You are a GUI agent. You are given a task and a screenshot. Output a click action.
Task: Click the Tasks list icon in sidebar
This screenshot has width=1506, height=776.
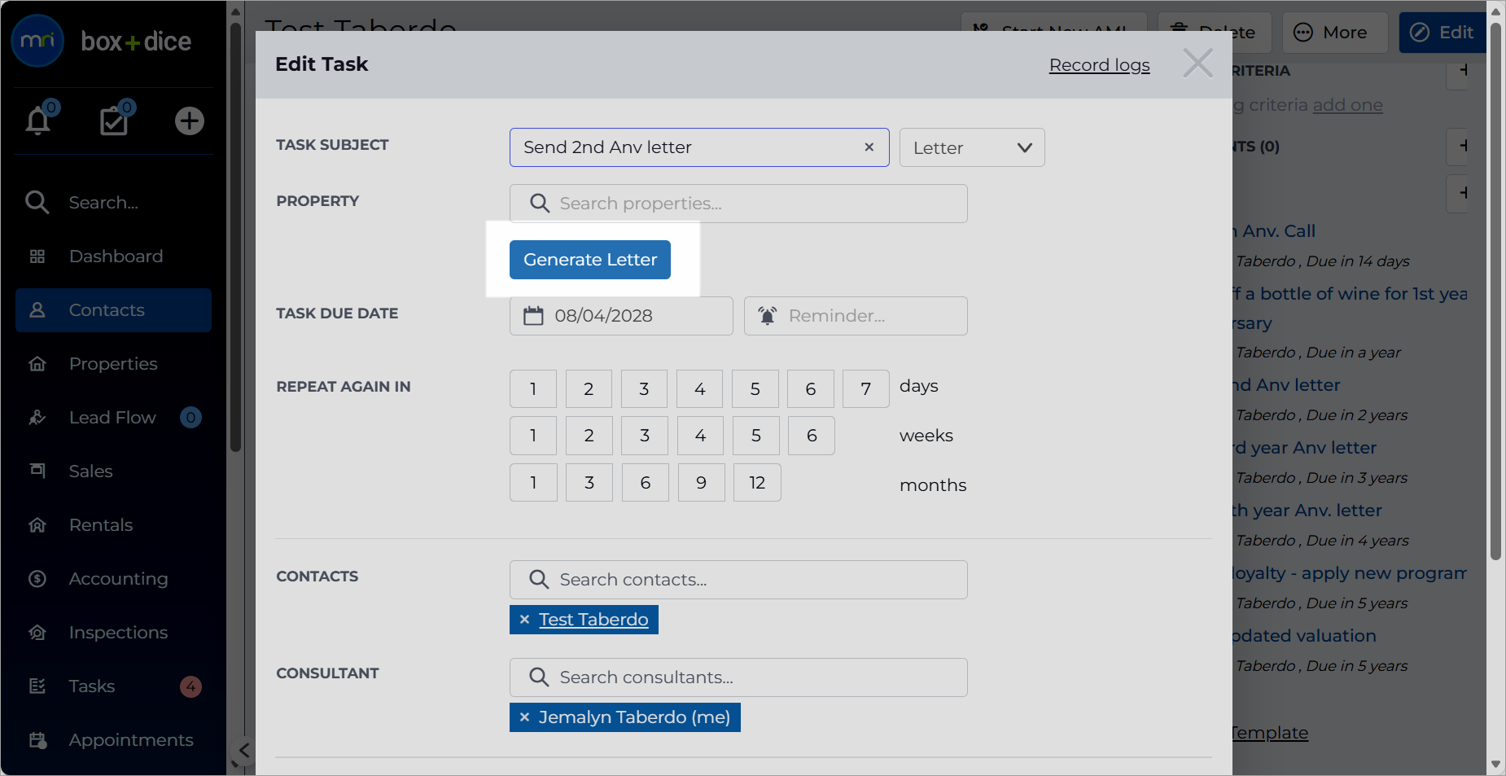[x=37, y=686]
